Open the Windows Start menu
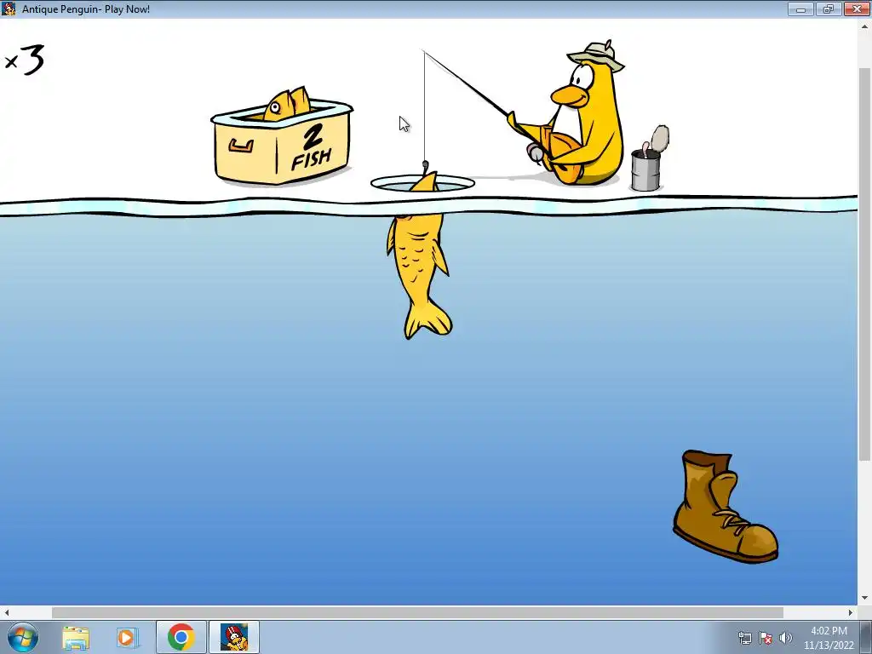 coord(23,637)
